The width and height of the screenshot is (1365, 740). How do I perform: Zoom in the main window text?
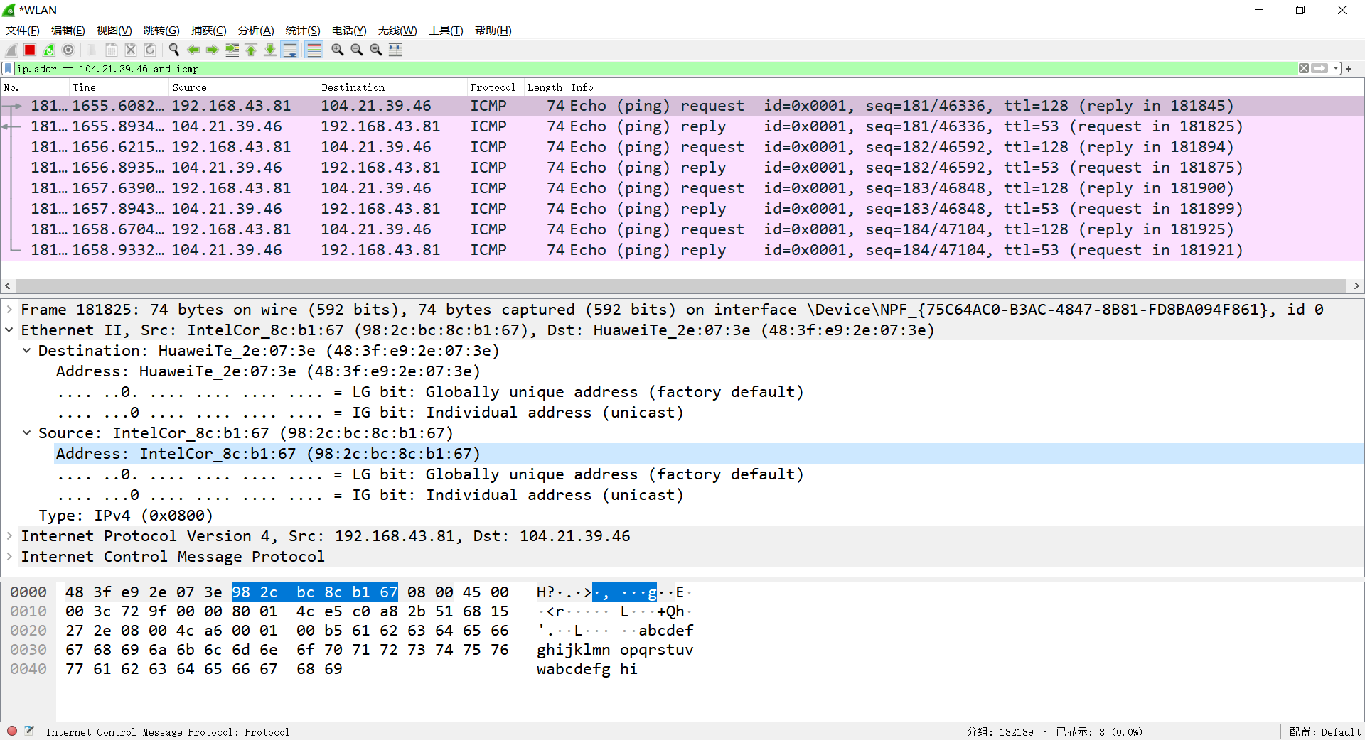(x=338, y=50)
